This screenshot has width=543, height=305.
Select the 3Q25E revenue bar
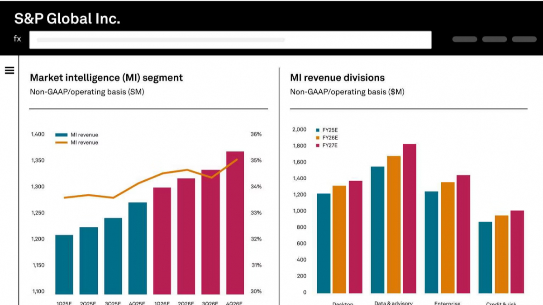[113, 256]
